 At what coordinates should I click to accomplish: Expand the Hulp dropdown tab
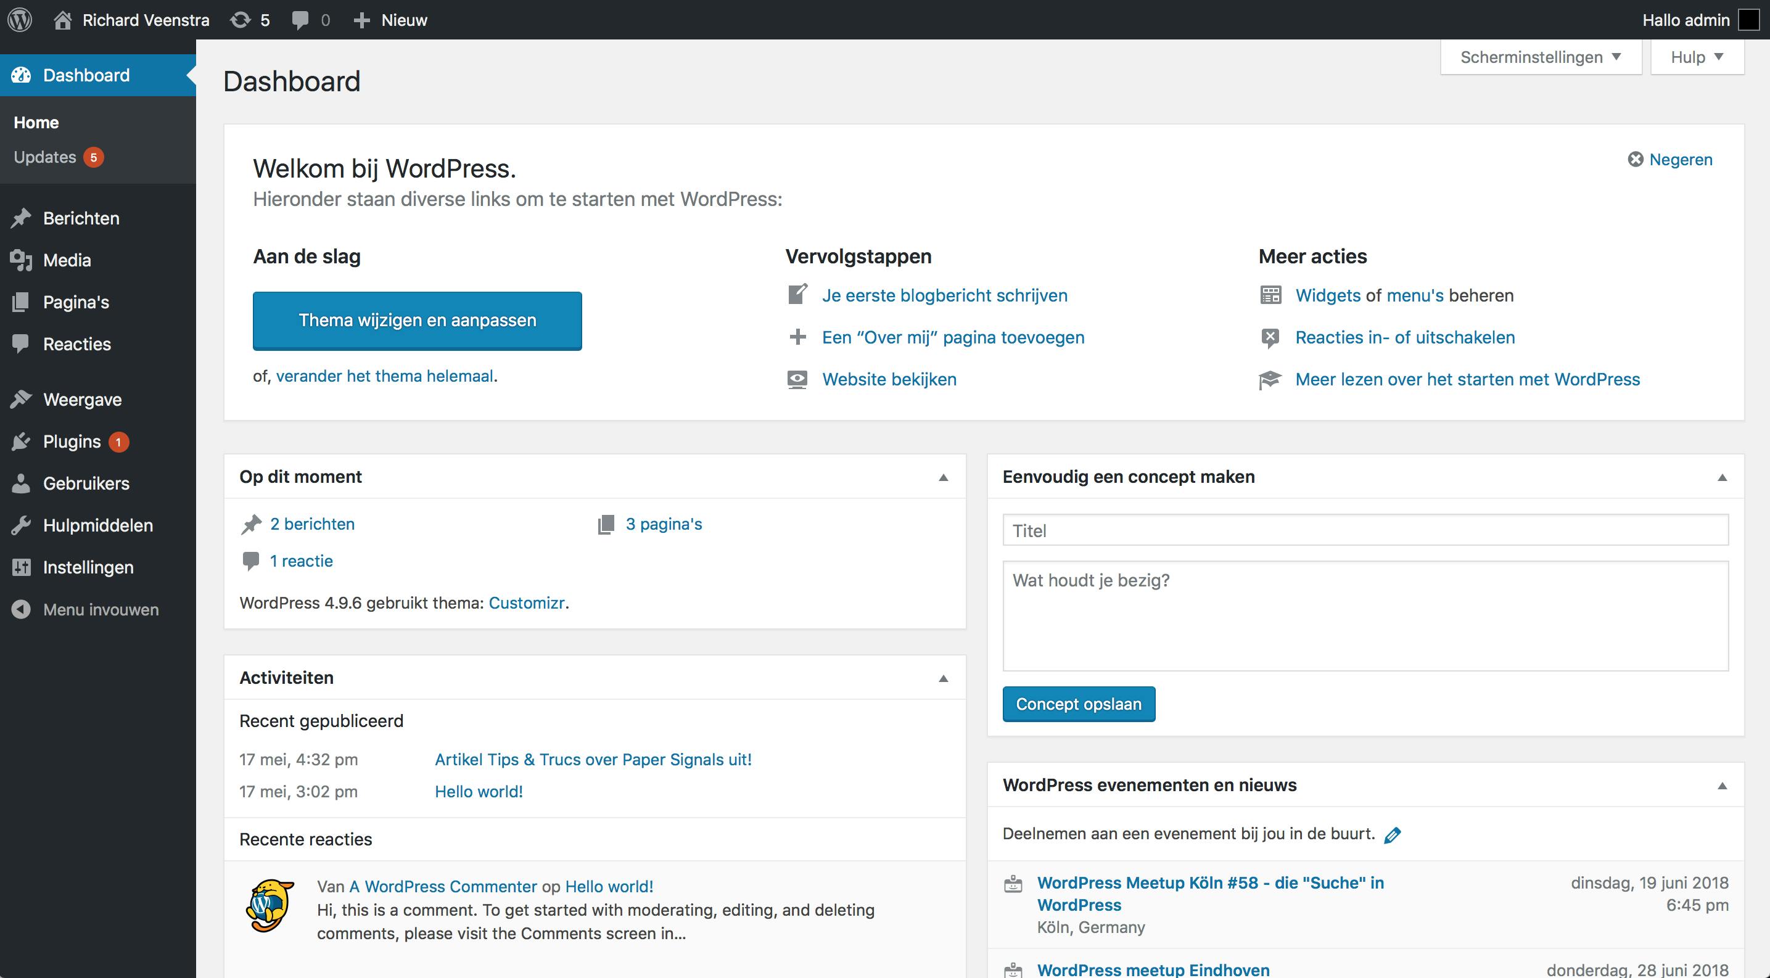[x=1697, y=57]
